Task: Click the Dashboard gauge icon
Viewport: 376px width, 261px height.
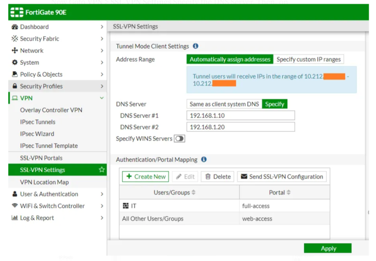Action: pyautogui.click(x=15, y=27)
